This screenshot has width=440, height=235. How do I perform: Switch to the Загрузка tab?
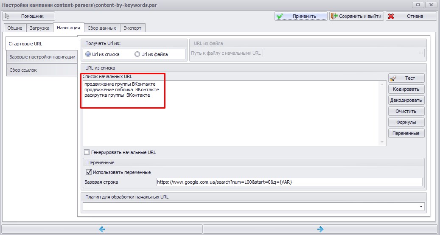pyautogui.click(x=39, y=28)
